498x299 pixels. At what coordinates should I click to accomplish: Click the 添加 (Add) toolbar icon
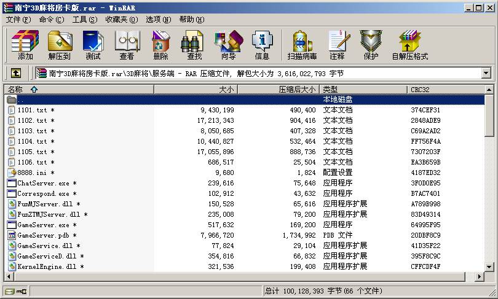(x=25, y=45)
